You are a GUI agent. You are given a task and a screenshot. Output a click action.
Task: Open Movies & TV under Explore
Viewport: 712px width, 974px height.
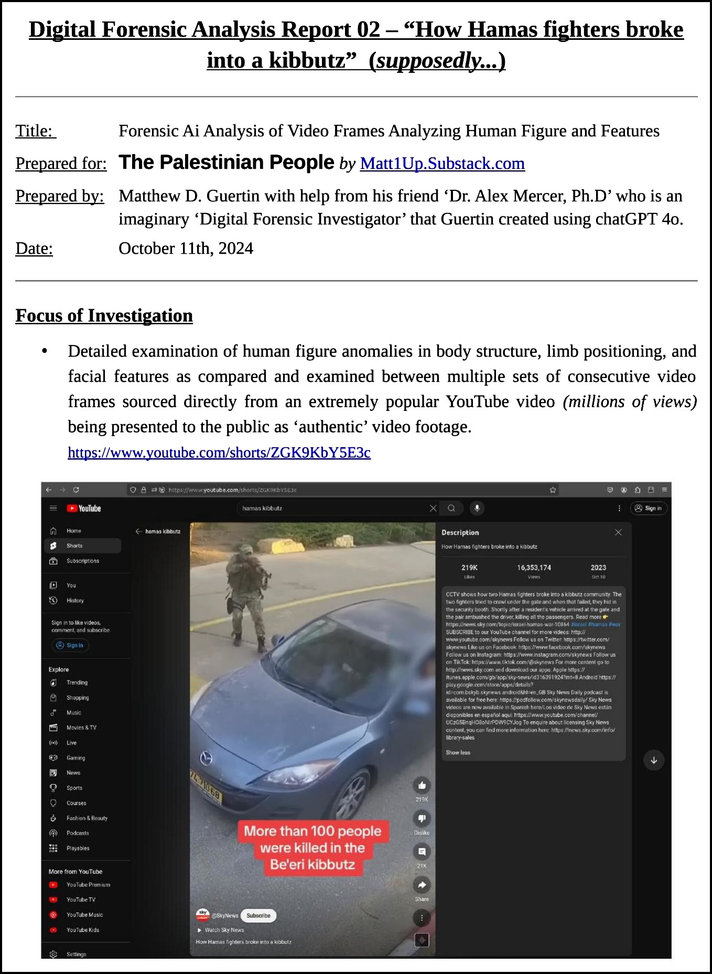[x=83, y=728]
